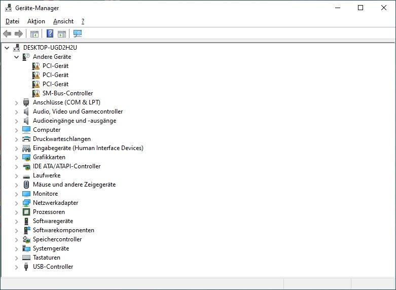Image resolution: width=396 pixels, height=290 pixels.
Task: Select the IDE ATA/ATAPI-Controller label
Action: (x=66, y=166)
